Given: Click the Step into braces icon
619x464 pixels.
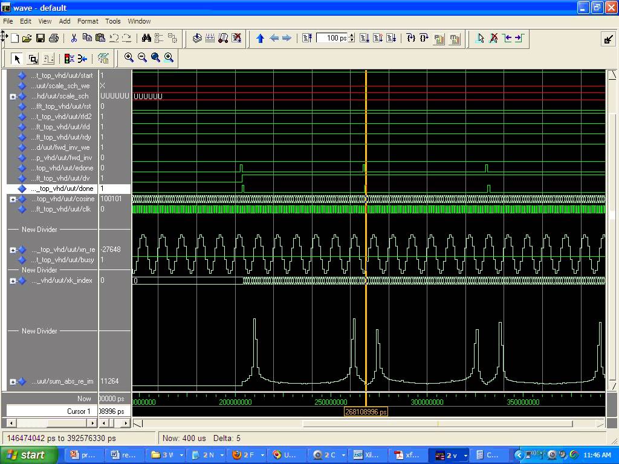Looking at the screenshot, I should [x=411, y=38].
